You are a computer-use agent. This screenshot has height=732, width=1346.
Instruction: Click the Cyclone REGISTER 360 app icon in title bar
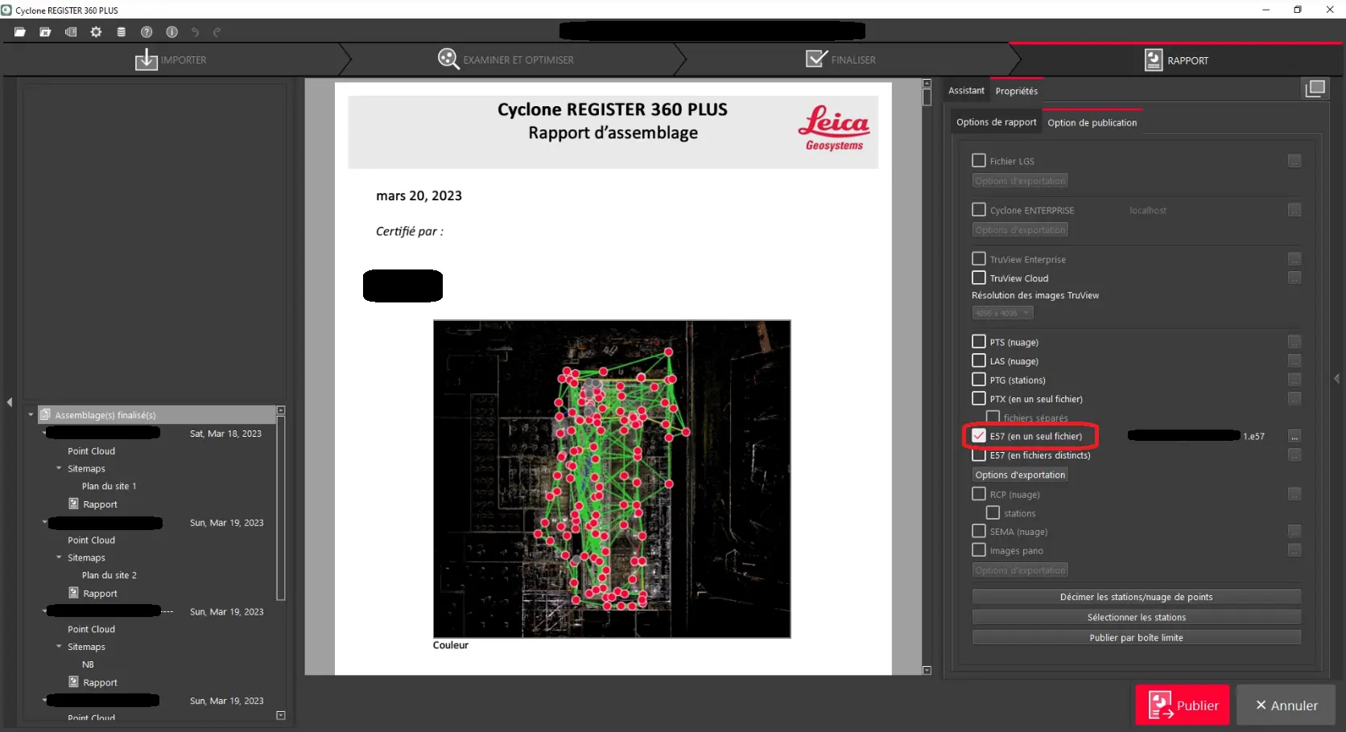[x=6, y=10]
